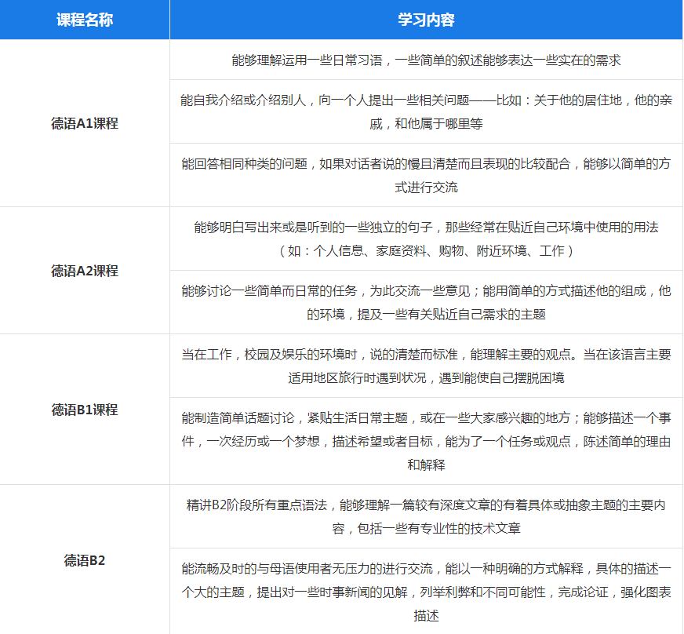
Task: Click the row starting 能够理解运用一些日常习语
Action: pyautogui.click(x=426, y=60)
